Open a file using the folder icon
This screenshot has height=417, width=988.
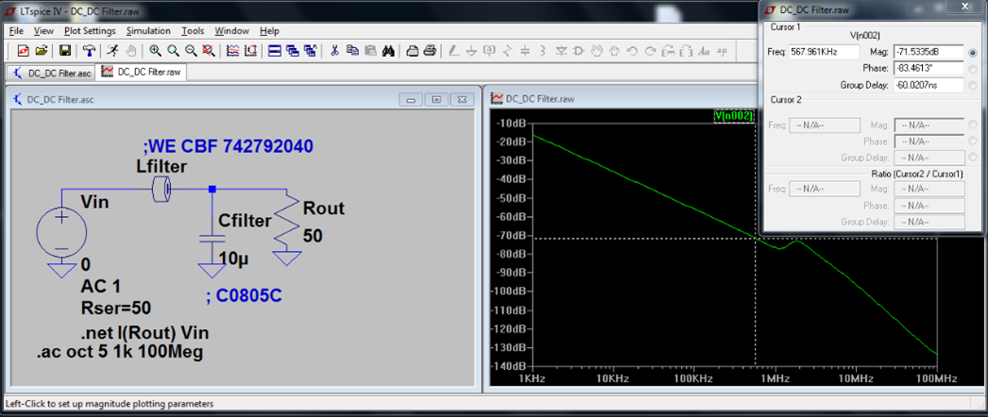pyautogui.click(x=43, y=50)
